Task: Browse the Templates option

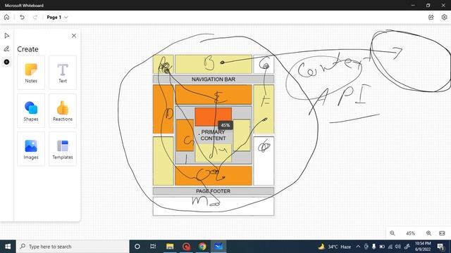Action: point(63,149)
